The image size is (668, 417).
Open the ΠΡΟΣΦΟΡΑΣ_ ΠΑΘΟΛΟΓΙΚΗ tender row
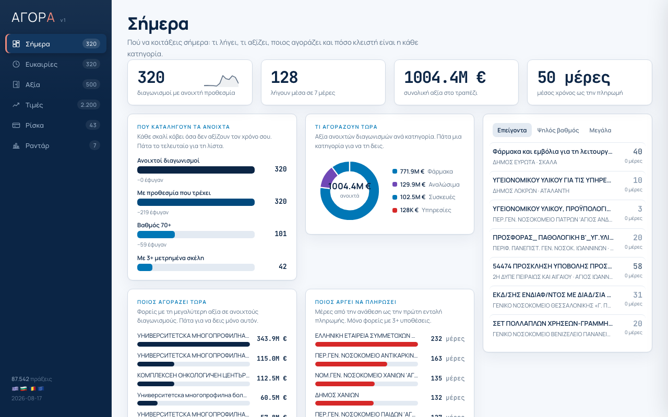click(x=567, y=243)
